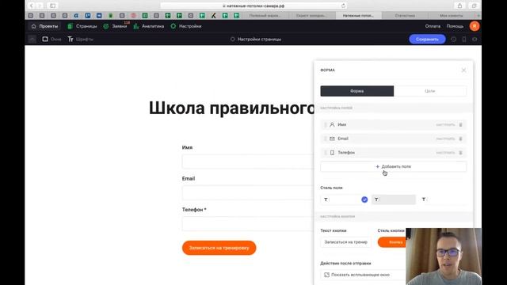Choose the orange button style preview
The height and width of the screenshot is (285, 507).
pyautogui.click(x=392, y=242)
